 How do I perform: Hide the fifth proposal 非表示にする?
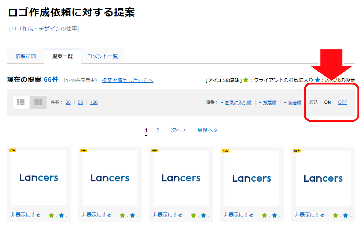tap(310, 215)
